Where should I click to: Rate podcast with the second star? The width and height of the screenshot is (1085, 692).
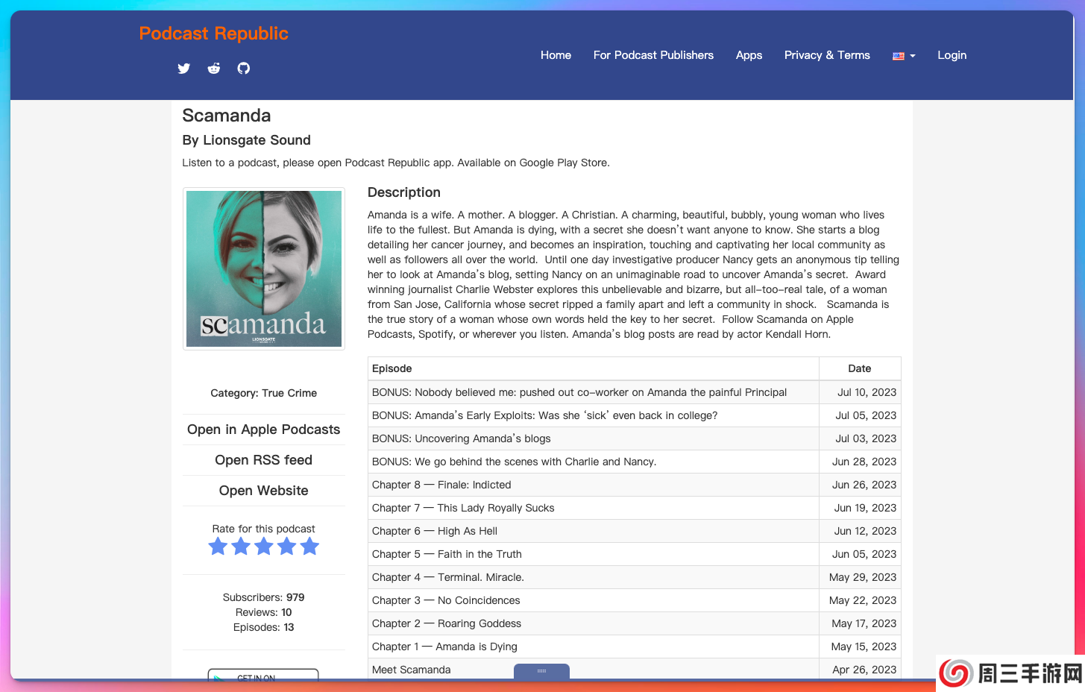(x=241, y=547)
